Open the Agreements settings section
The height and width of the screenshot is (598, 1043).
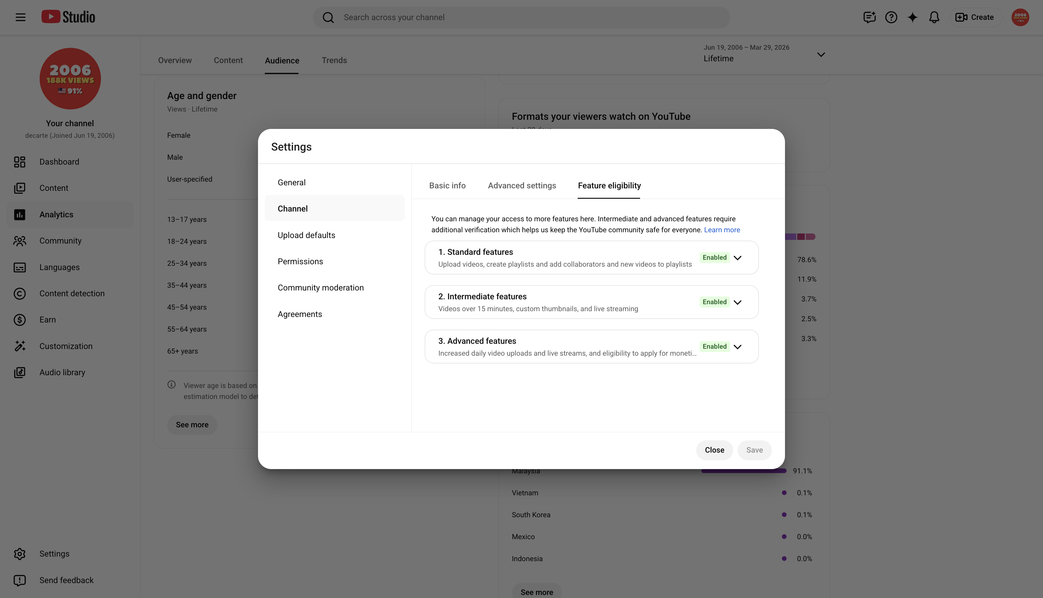pyautogui.click(x=335, y=314)
